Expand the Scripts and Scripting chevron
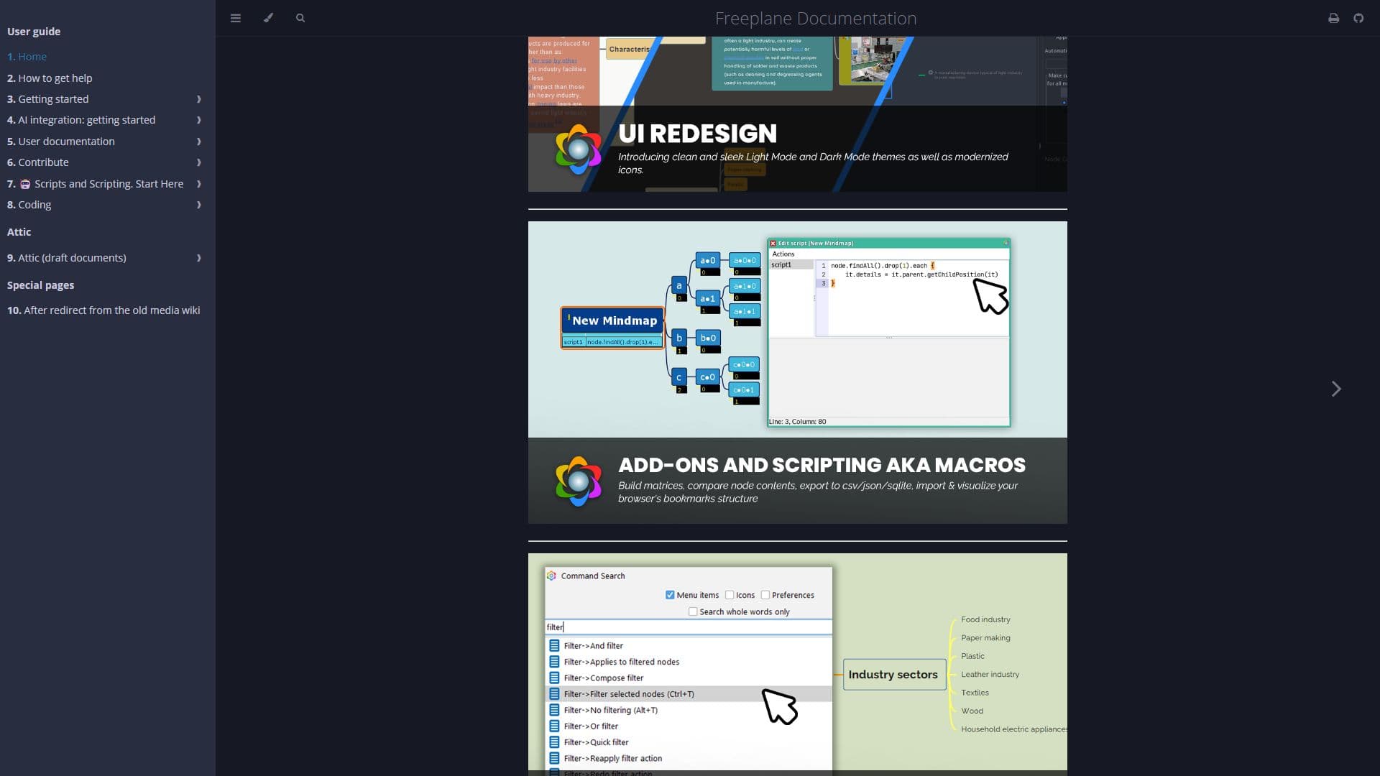 click(199, 184)
